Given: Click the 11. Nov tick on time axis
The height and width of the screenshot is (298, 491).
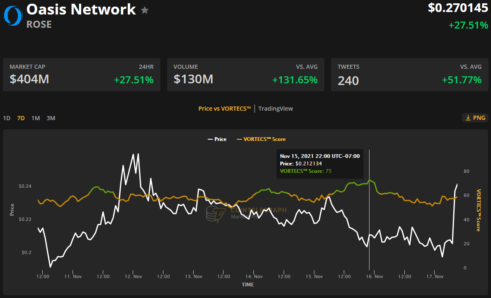Looking at the screenshot, I should point(73,276).
